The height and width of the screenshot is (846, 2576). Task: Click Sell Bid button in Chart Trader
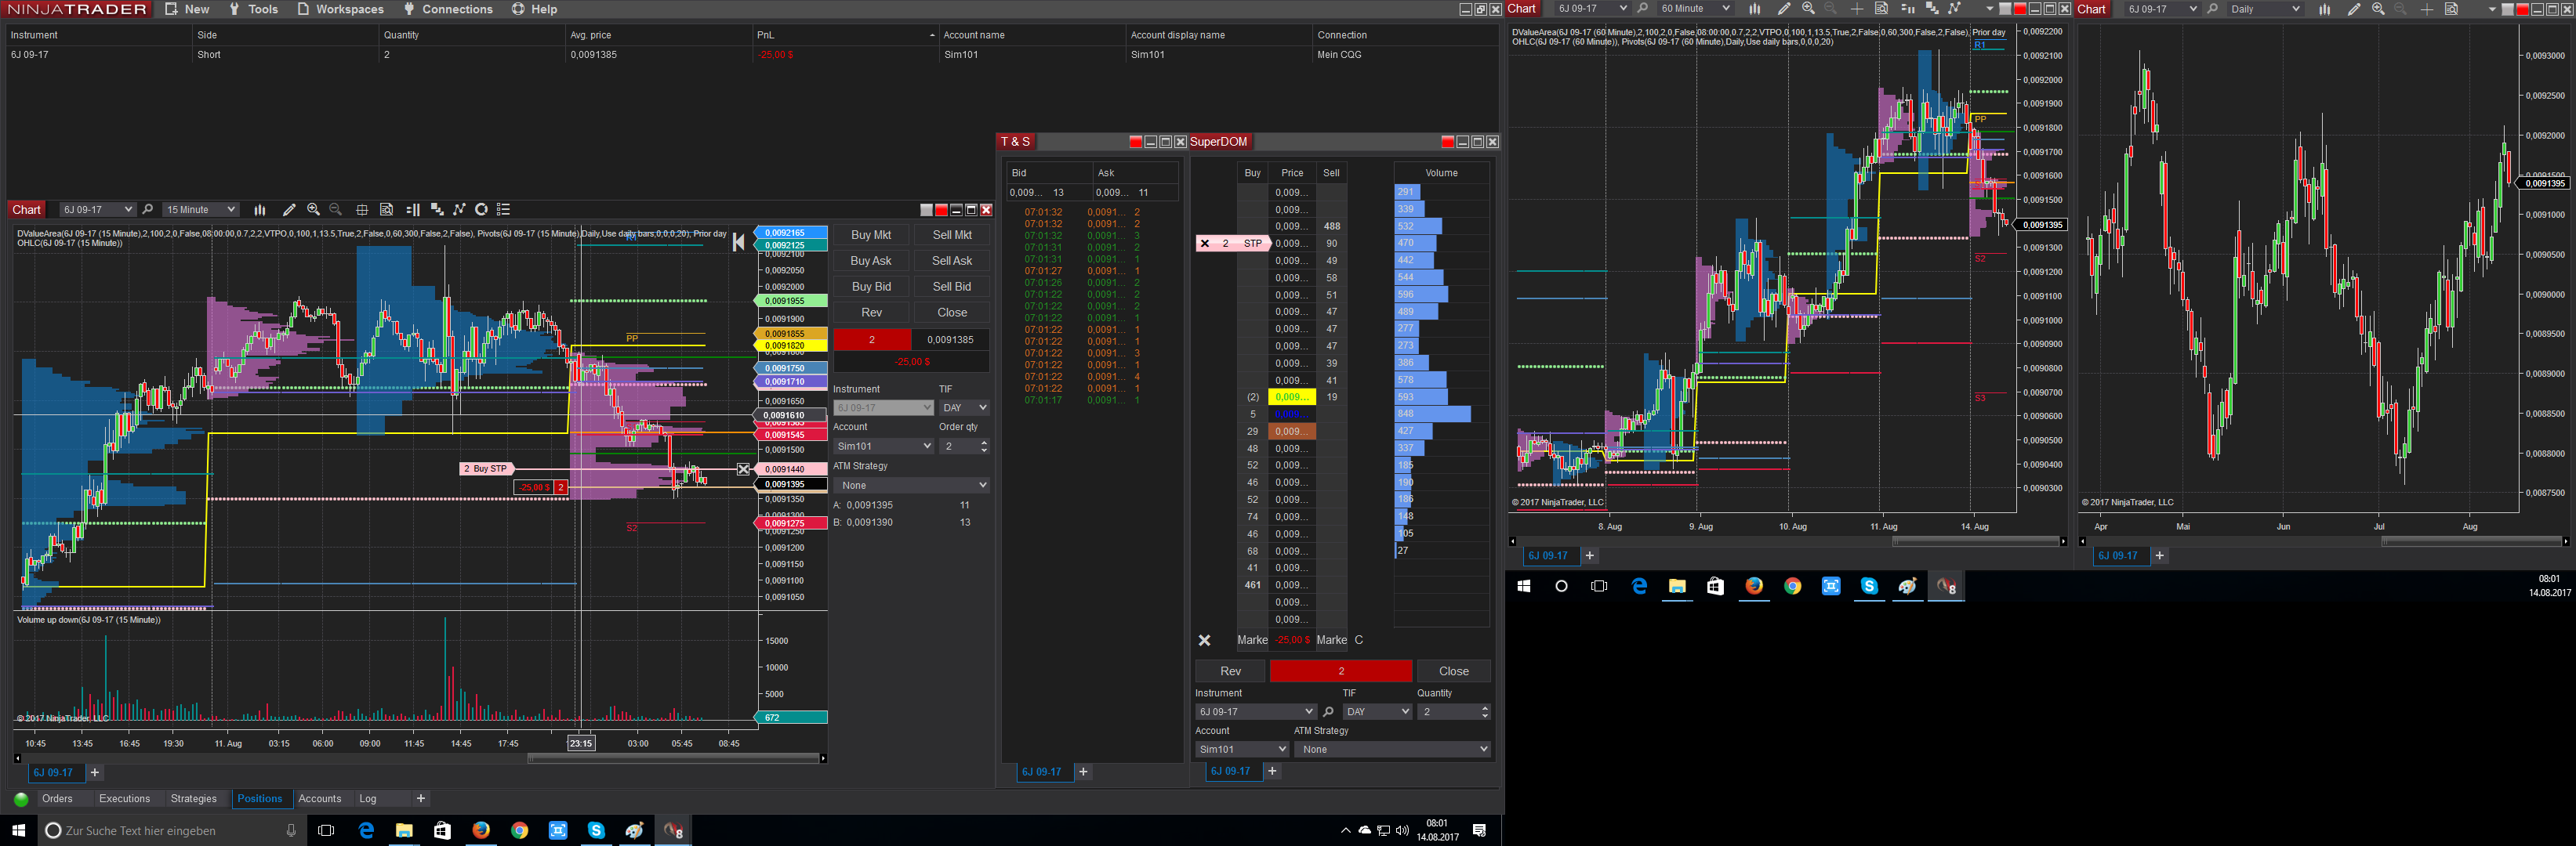952,287
